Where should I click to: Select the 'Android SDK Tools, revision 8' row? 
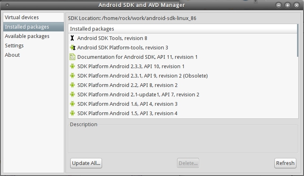(x=182, y=38)
